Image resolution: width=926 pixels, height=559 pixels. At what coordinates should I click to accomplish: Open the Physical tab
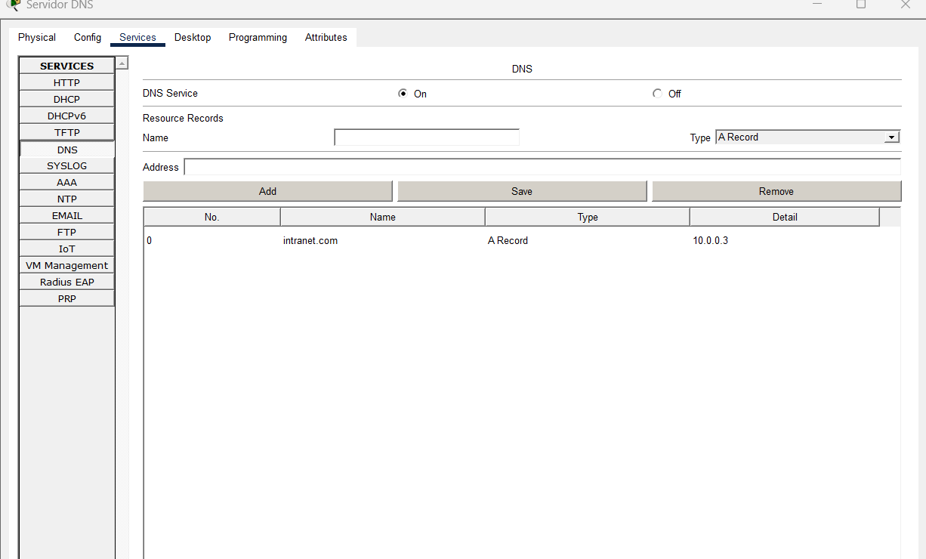[x=37, y=37]
